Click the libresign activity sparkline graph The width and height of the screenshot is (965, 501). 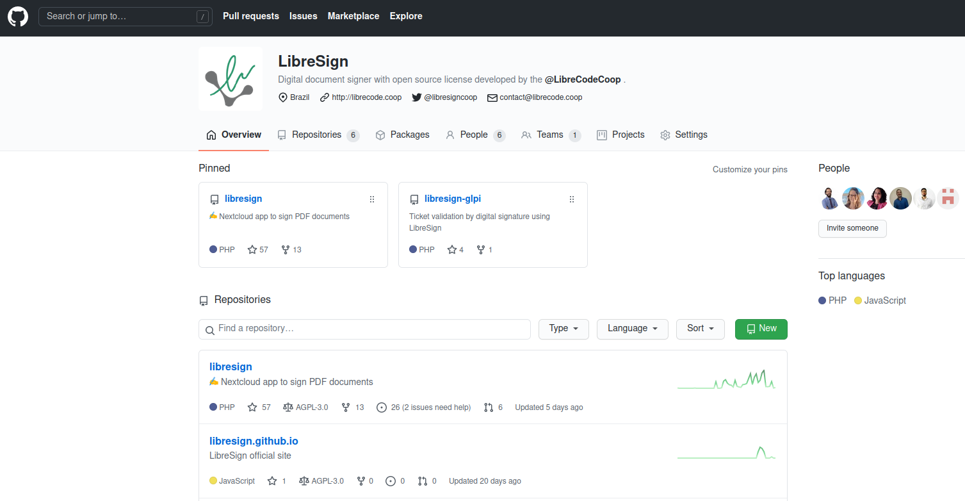[726, 380]
